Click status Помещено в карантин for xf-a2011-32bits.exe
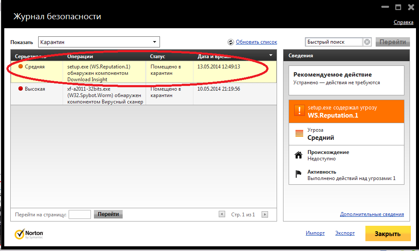419x251 pixels. pyautogui.click(x=166, y=92)
